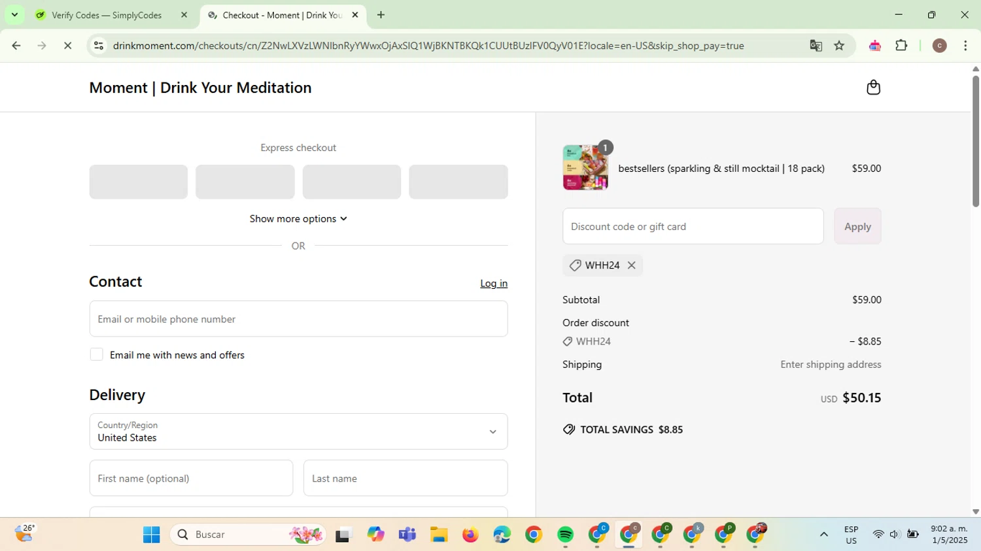Expand Show more options for express checkout
Image resolution: width=981 pixels, height=551 pixels.
(x=298, y=219)
